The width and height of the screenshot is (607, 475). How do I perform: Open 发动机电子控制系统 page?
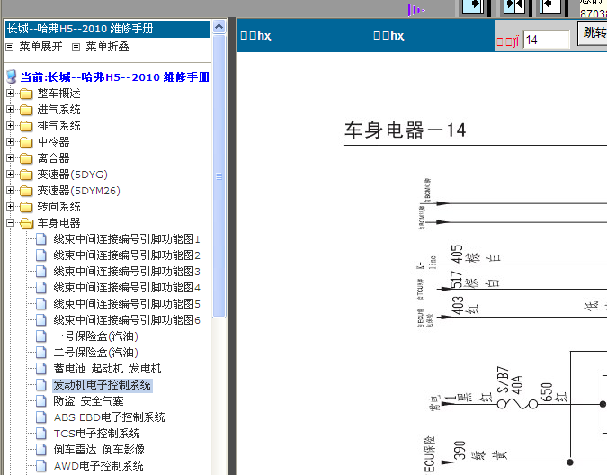pyautogui.click(x=103, y=385)
